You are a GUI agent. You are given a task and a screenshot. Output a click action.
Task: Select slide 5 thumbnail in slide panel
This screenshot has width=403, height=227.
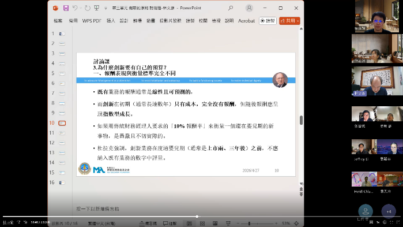pos(62,73)
